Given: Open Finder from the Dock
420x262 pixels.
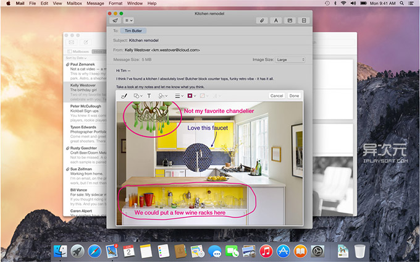Looking at the screenshot, I should tap(61, 251).
